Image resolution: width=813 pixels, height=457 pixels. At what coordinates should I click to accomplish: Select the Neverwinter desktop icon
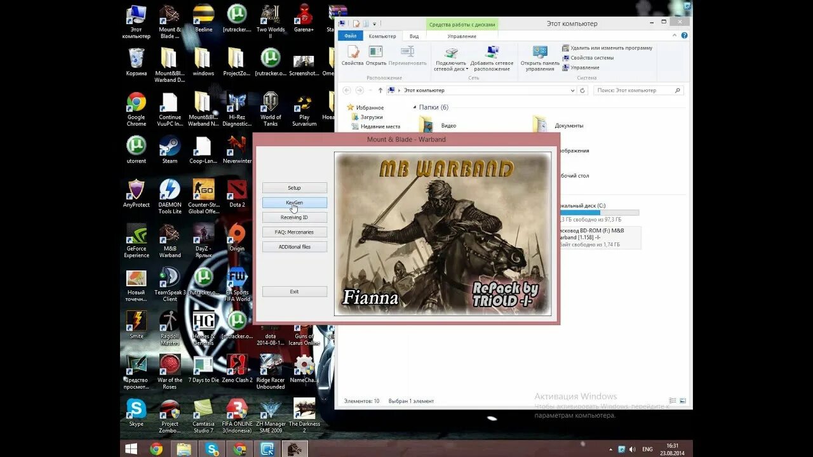click(x=237, y=150)
